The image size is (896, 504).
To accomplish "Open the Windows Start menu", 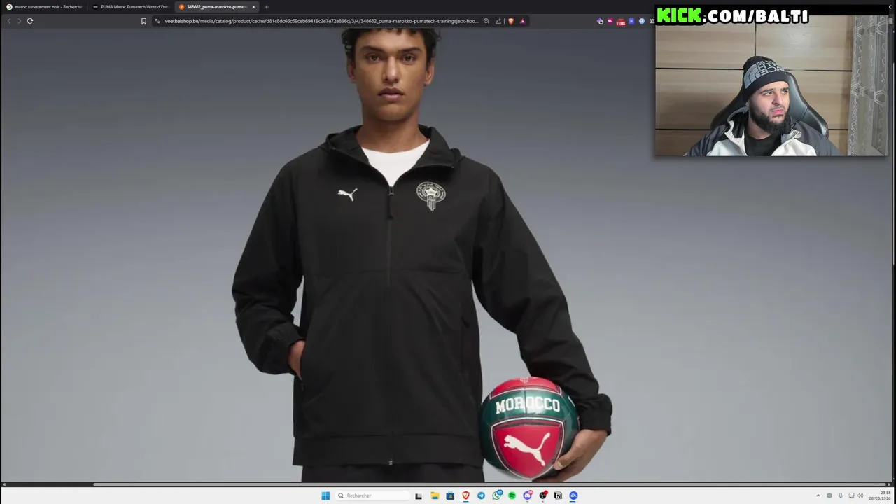I will (x=325, y=496).
